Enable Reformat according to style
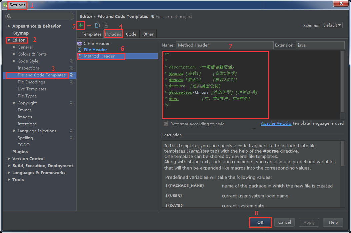The width and height of the screenshot is (351, 233). tap(166, 124)
